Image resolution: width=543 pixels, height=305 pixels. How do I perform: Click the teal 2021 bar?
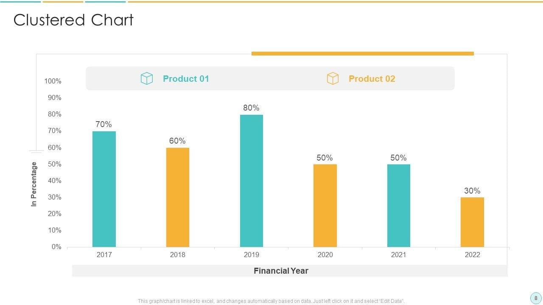398,205
